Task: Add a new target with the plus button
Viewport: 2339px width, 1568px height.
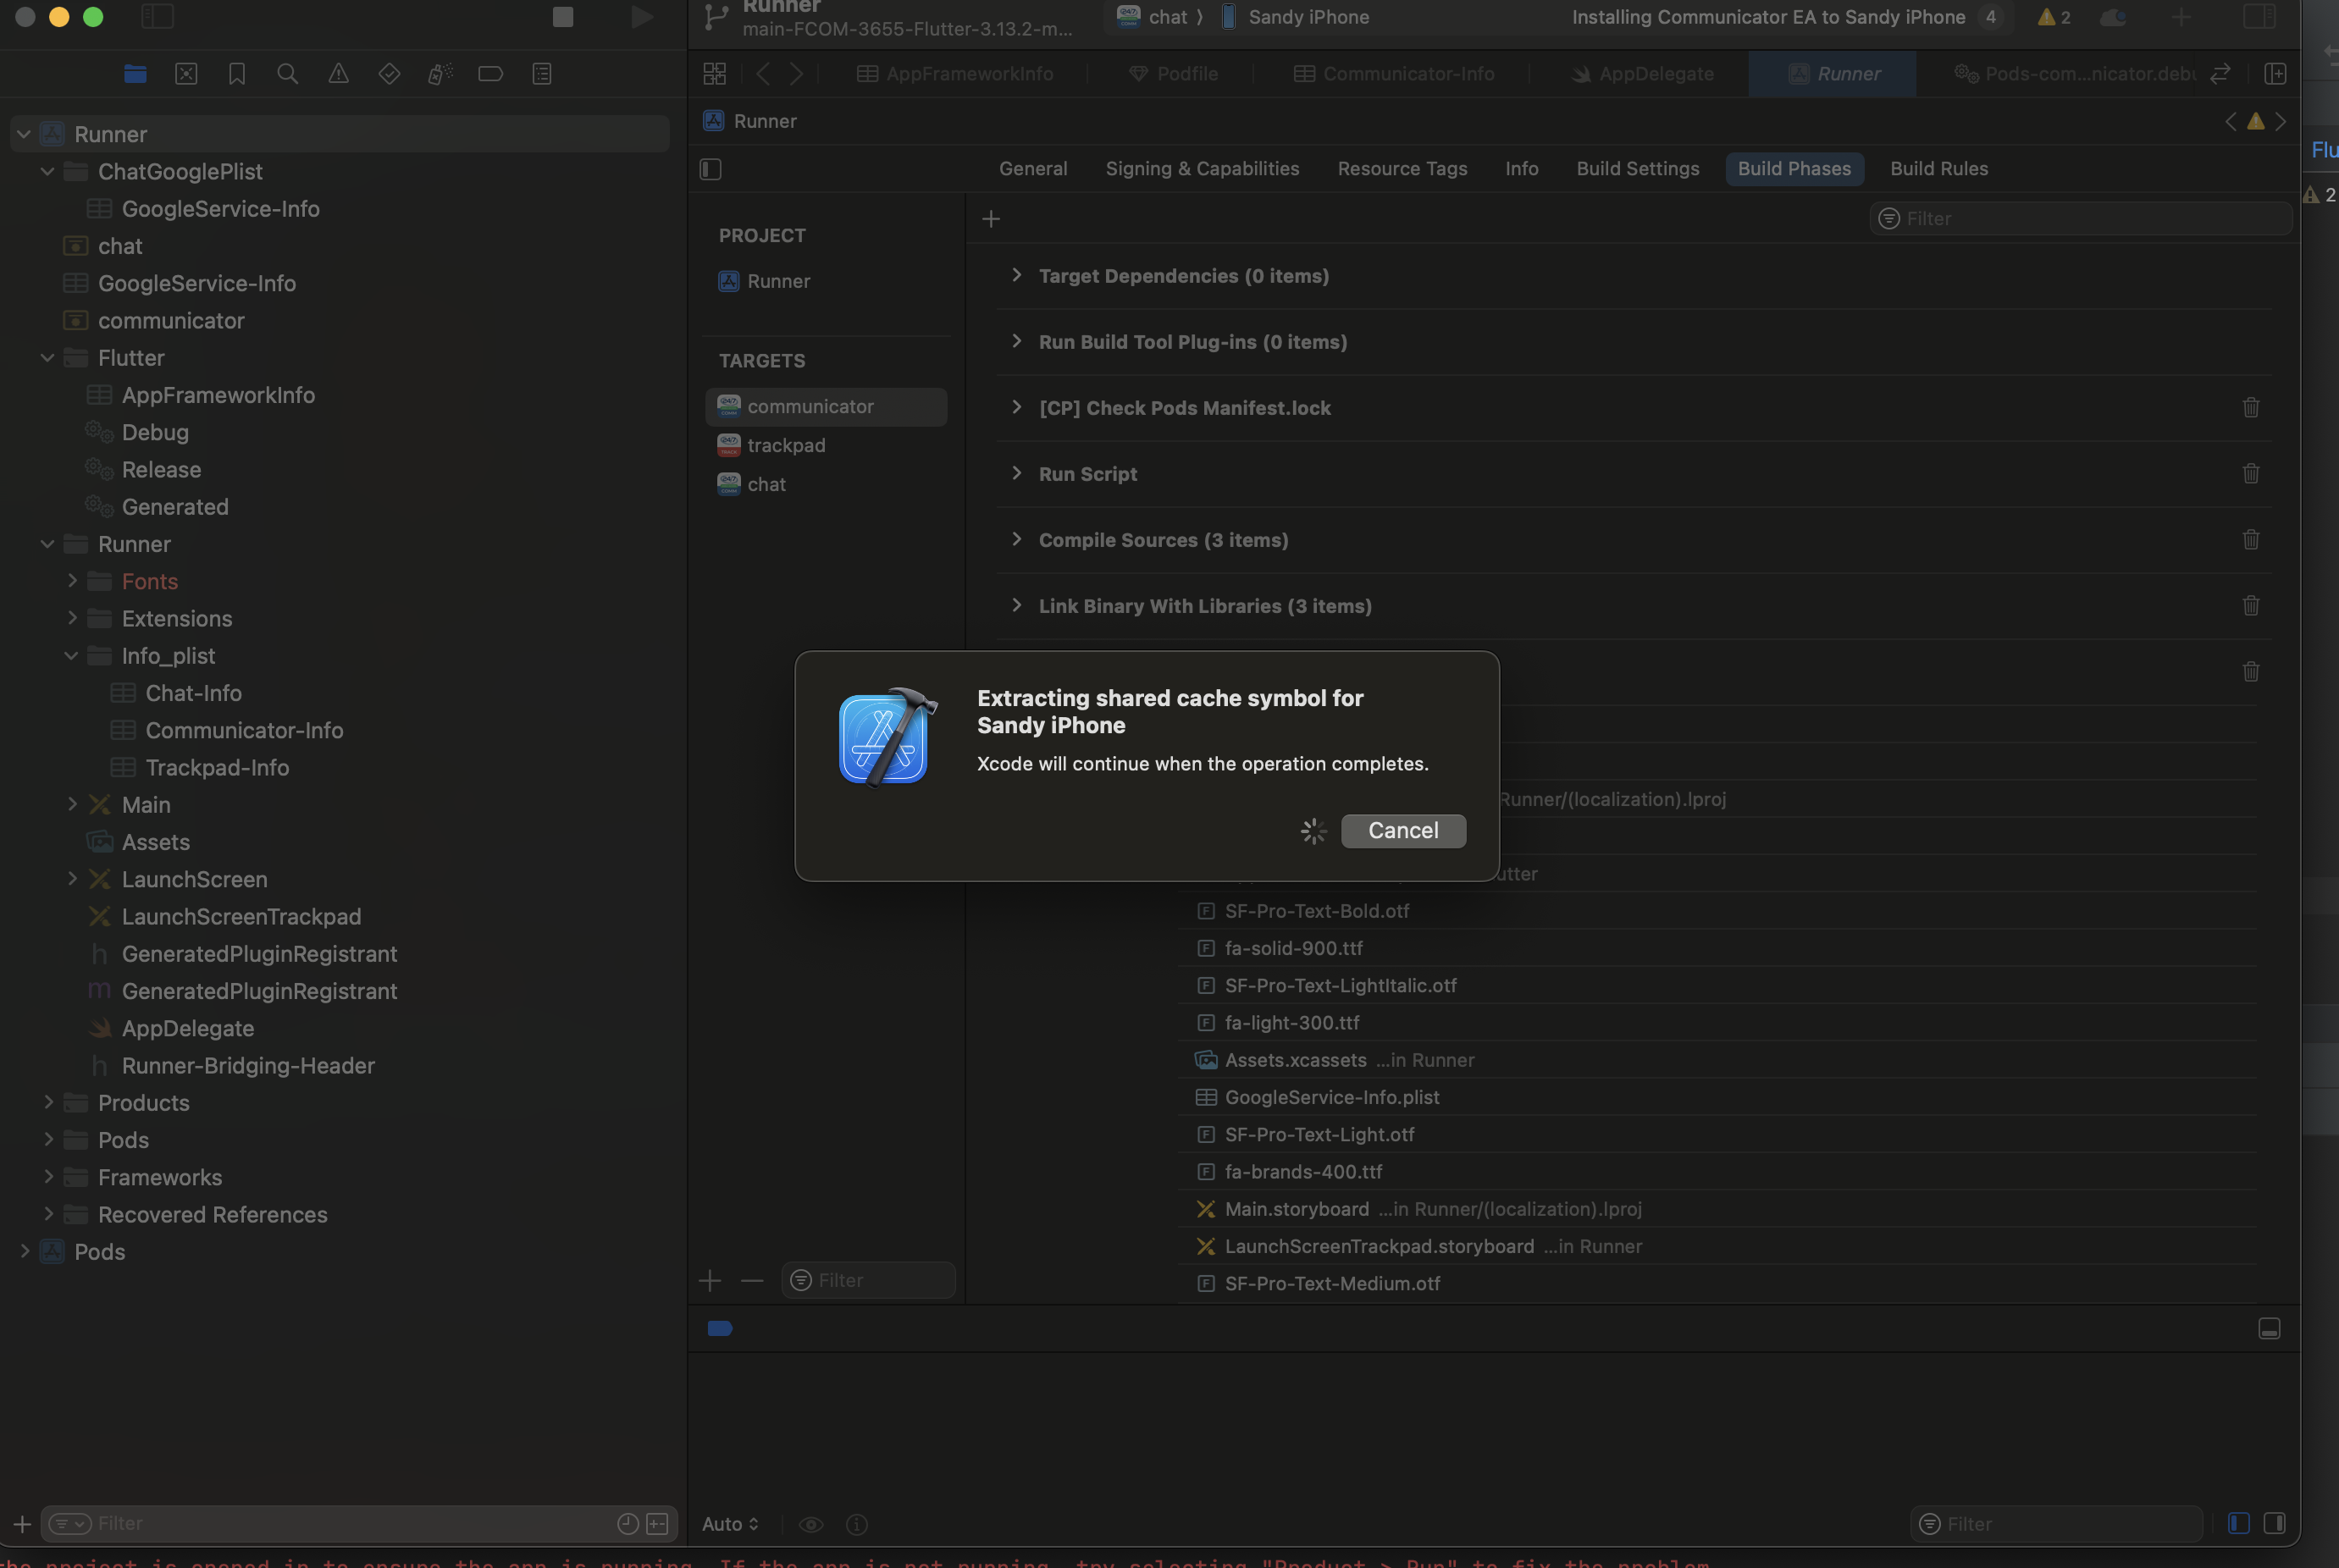Action: pos(710,1280)
